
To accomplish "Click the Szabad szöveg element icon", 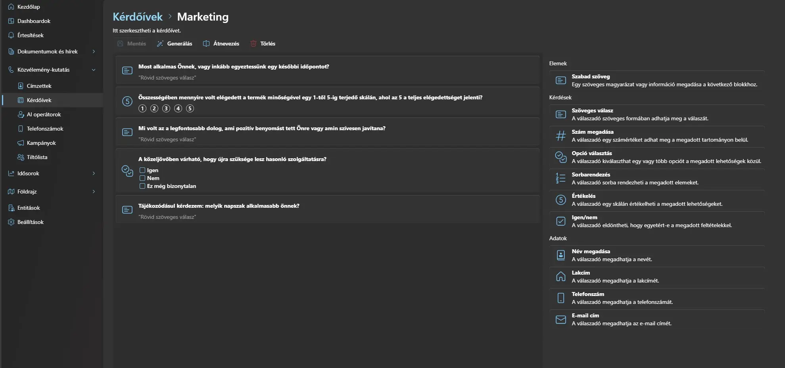I will [x=560, y=81].
